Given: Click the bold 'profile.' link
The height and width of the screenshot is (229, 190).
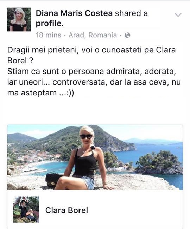Looking at the screenshot, I should (x=50, y=24).
